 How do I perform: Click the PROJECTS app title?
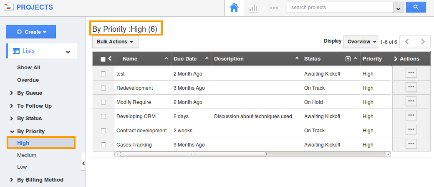pyautogui.click(x=35, y=7)
